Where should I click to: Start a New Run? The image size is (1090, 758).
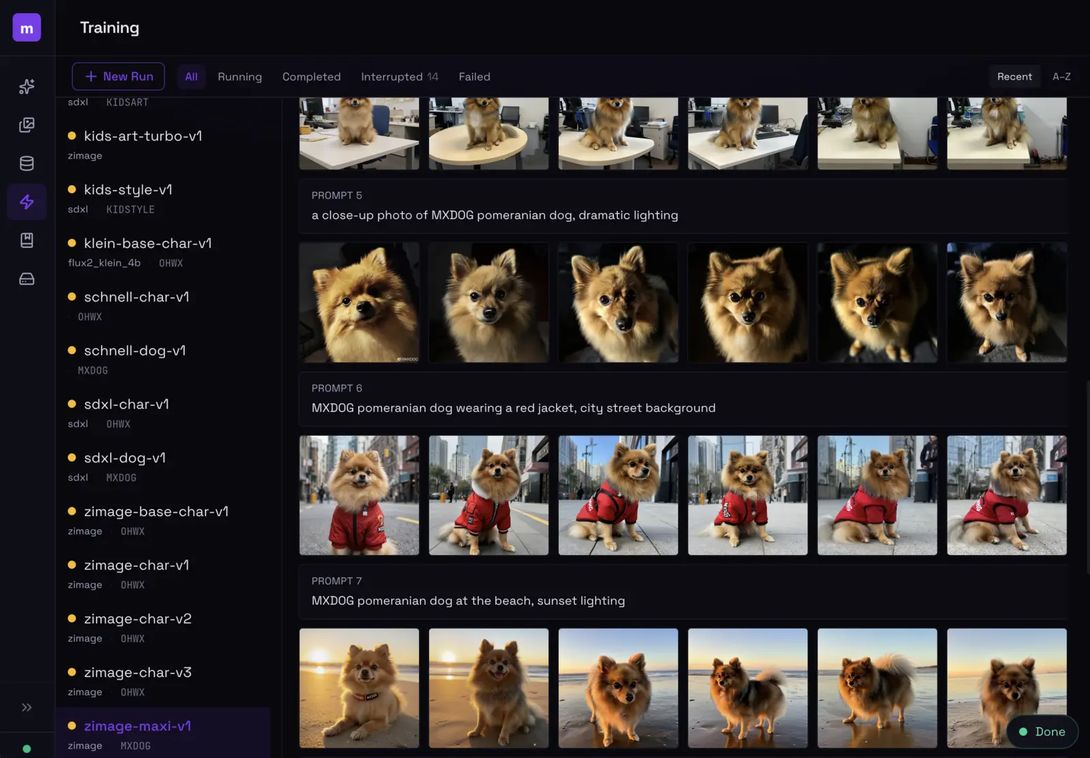(119, 76)
